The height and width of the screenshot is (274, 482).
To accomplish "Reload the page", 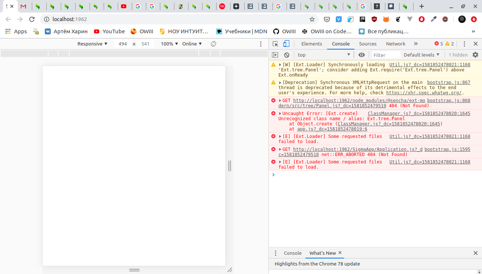I will click(32, 19).
